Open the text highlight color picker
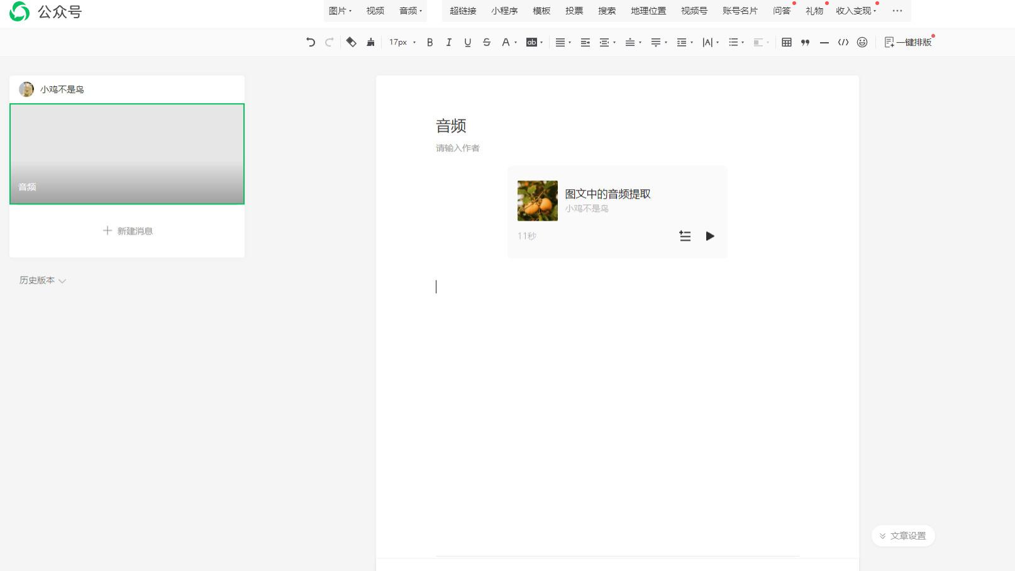1015x571 pixels. tap(532, 42)
